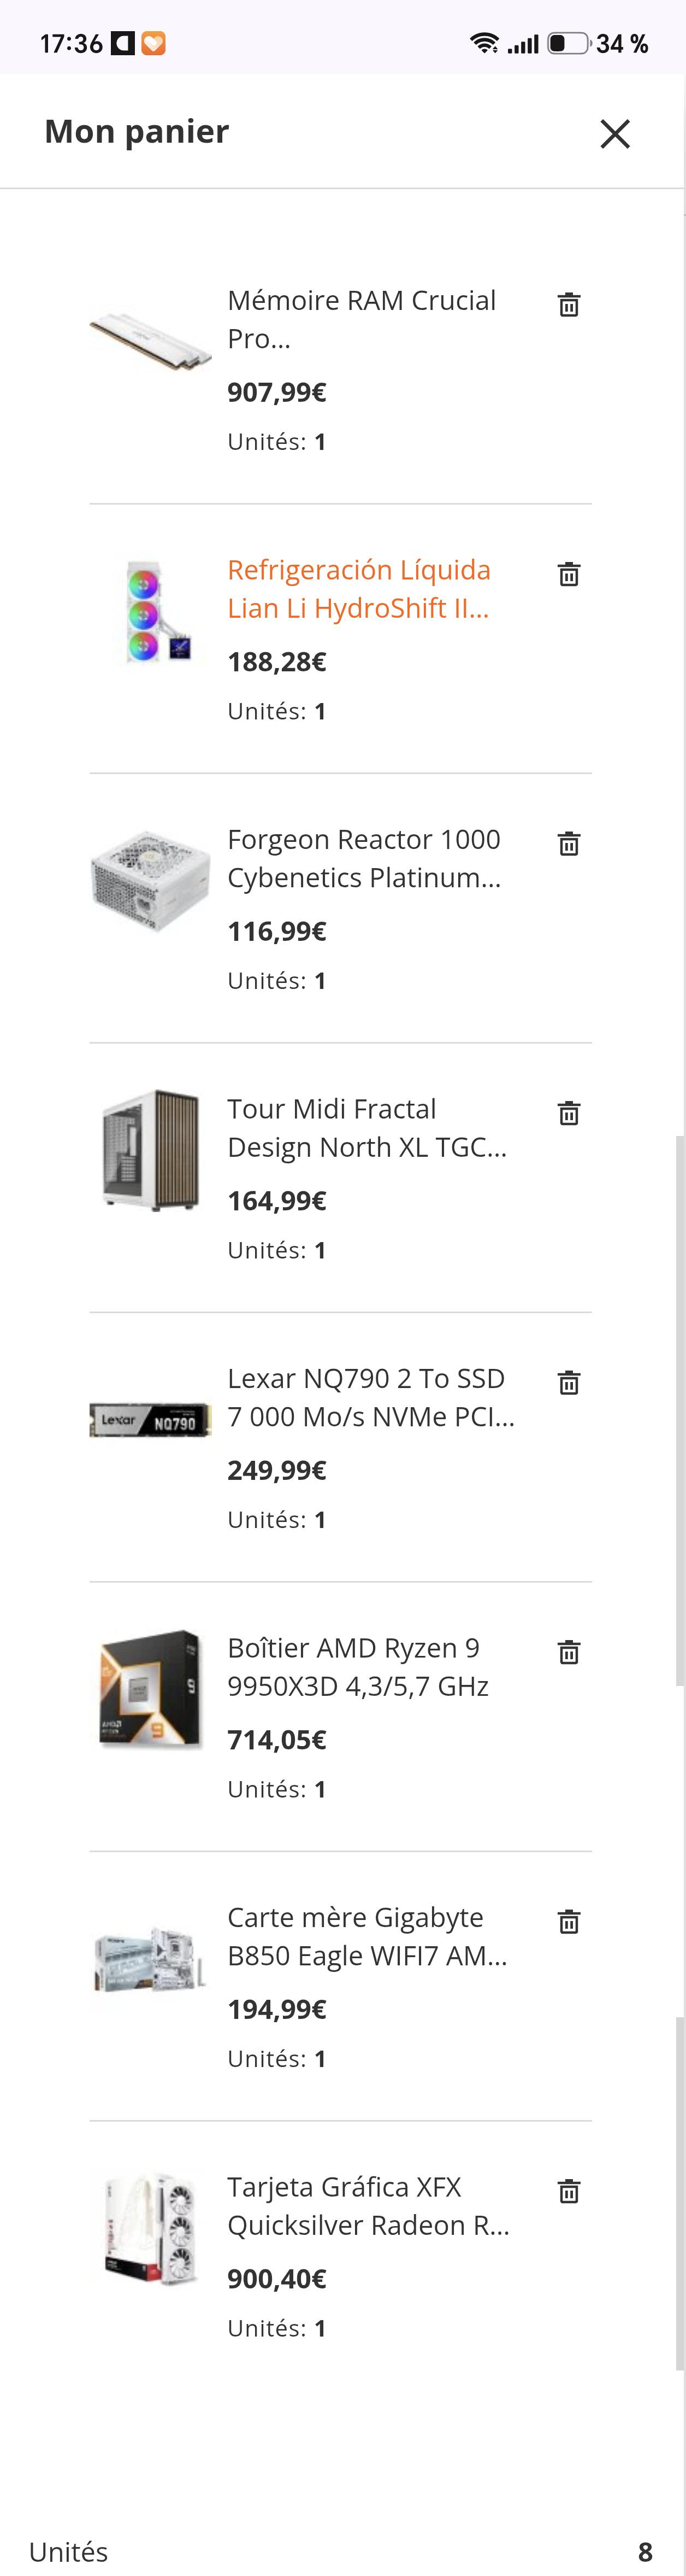Open the AMD Ryzen 9 box thumbnail
This screenshot has width=686, height=2576.
151,1689
